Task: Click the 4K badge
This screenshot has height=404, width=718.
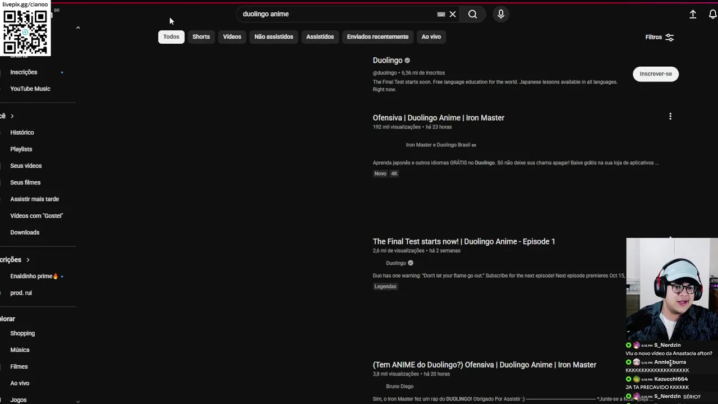Action: click(x=394, y=174)
